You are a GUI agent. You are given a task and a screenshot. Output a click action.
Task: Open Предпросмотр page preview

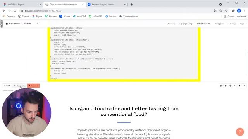click(186, 24)
